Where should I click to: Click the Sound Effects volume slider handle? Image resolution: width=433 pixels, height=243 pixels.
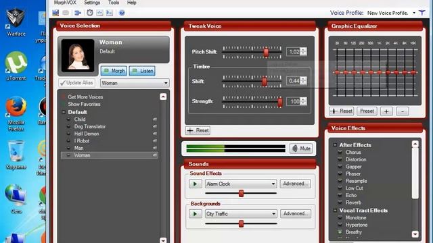[241, 193]
